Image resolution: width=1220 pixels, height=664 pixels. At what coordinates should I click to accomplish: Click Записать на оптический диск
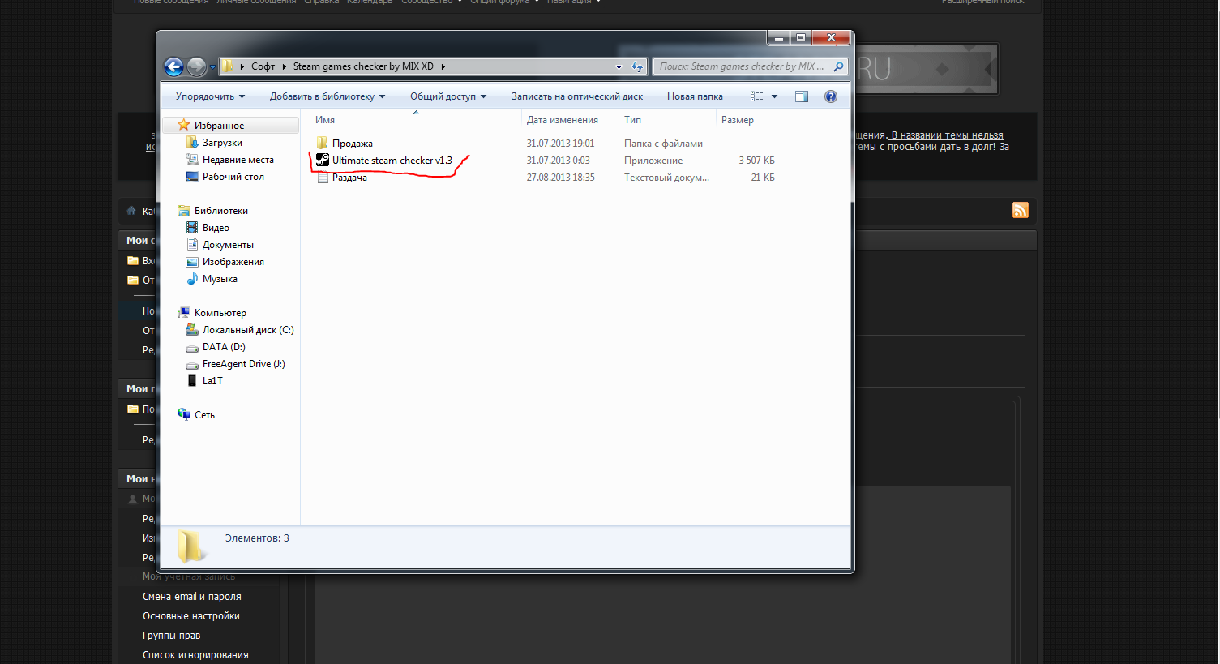[577, 96]
